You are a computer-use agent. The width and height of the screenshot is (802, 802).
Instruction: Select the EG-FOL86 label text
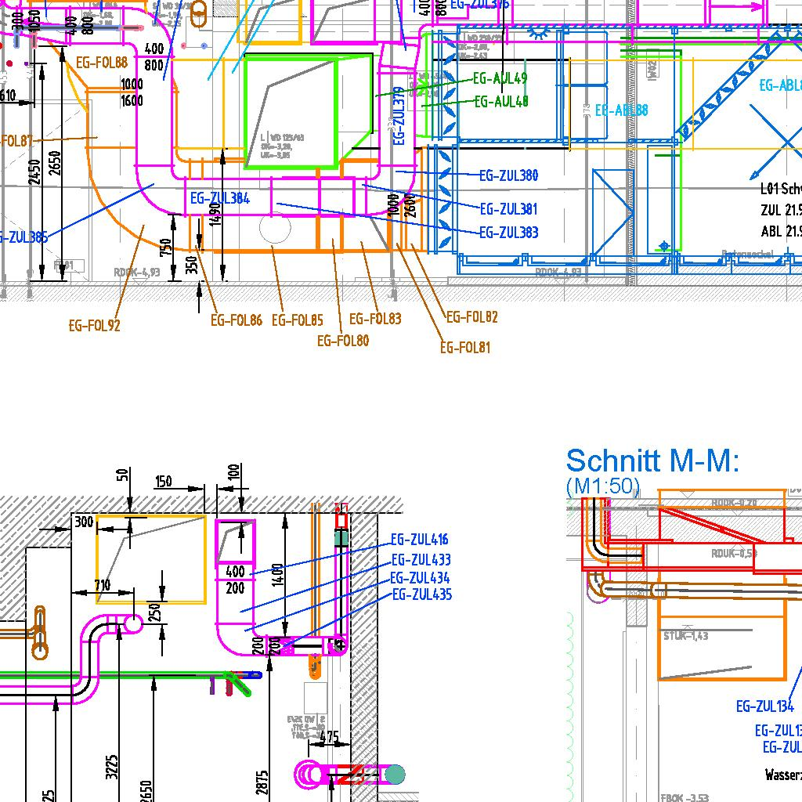pyautogui.click(x=236, y=320)
